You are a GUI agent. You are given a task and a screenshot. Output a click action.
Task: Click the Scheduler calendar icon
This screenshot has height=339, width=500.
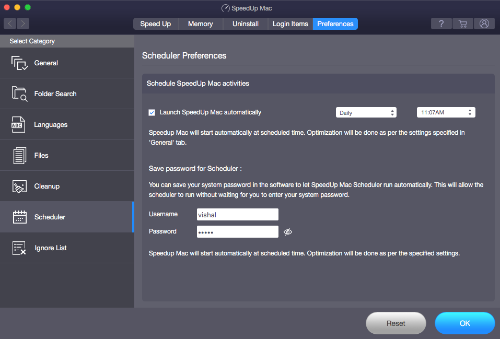[x=20, y=217]
